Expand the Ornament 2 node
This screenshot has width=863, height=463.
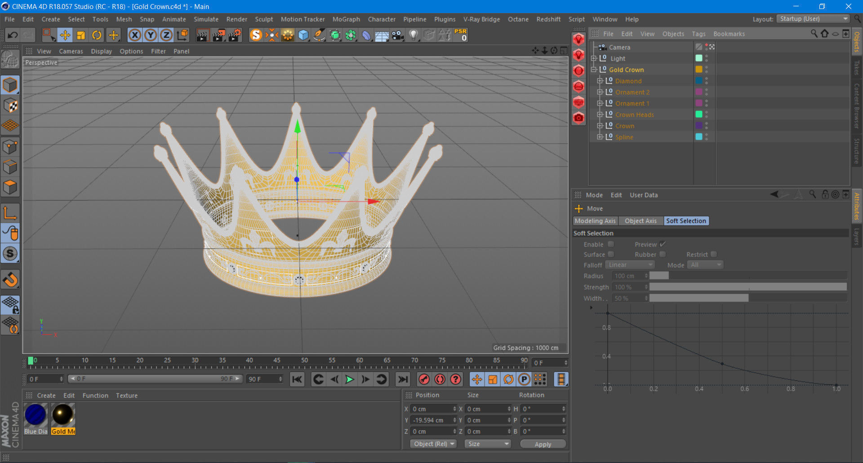[600, 92]
